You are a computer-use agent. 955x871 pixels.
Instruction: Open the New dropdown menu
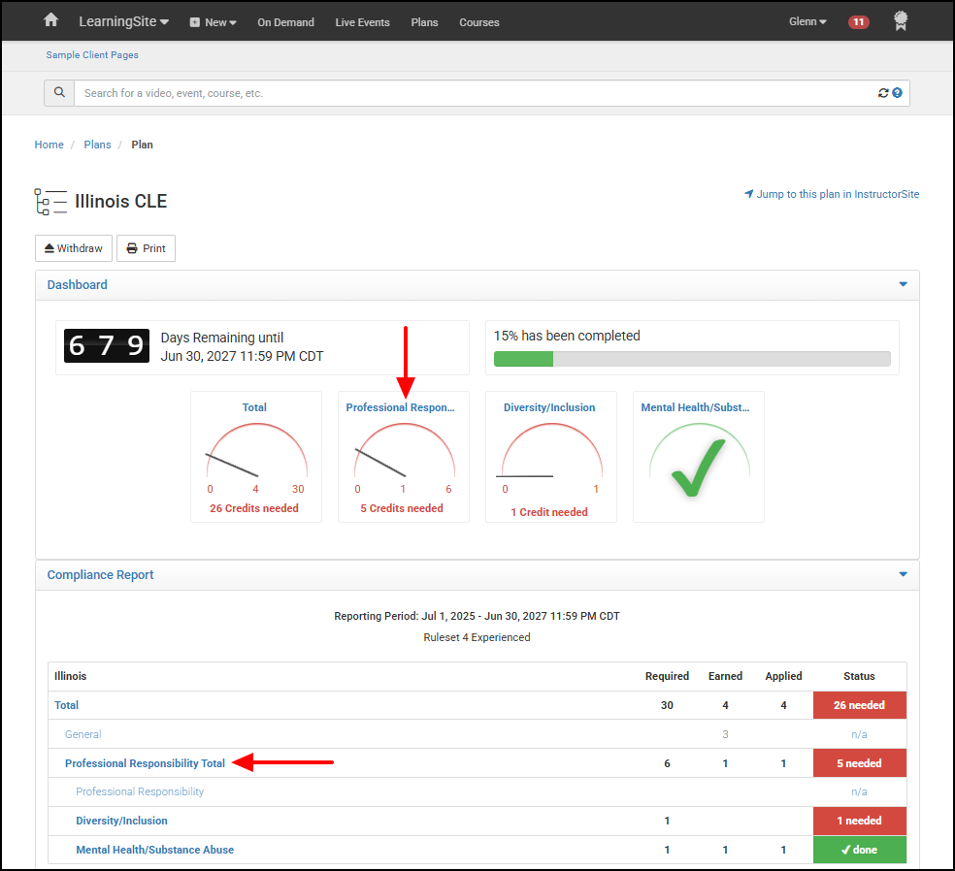[x=214, y=22]
